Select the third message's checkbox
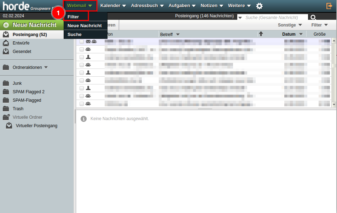337x213 pixels. [82, 57]
